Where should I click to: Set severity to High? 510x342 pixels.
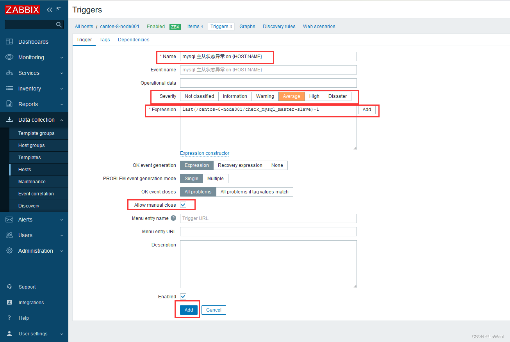[x=314, y=96]
